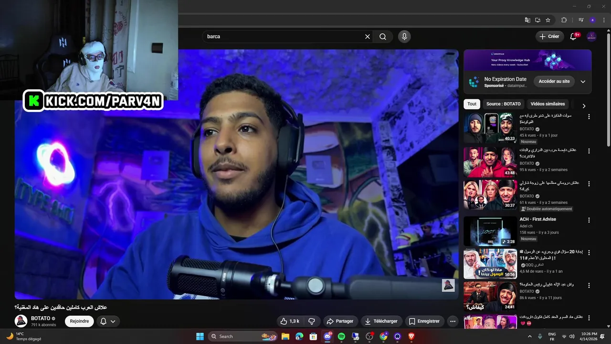This screenshot has width=611, height=344.
Task: Open the Chrome profile avatar 'a'
Action: pyautogui.click(x=592, y=20)
